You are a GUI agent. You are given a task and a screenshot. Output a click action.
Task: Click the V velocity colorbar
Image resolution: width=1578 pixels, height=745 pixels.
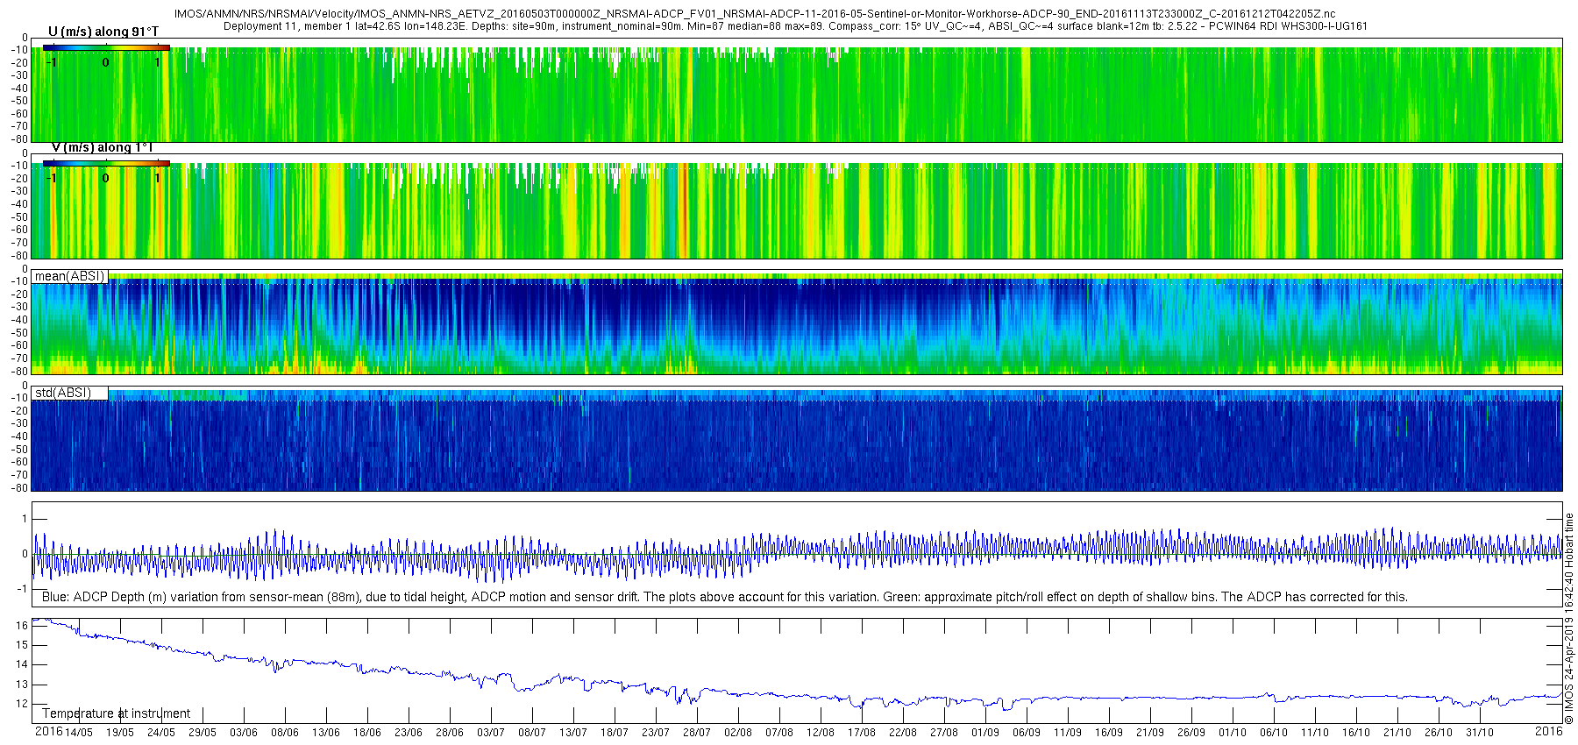tap(106, 163)
